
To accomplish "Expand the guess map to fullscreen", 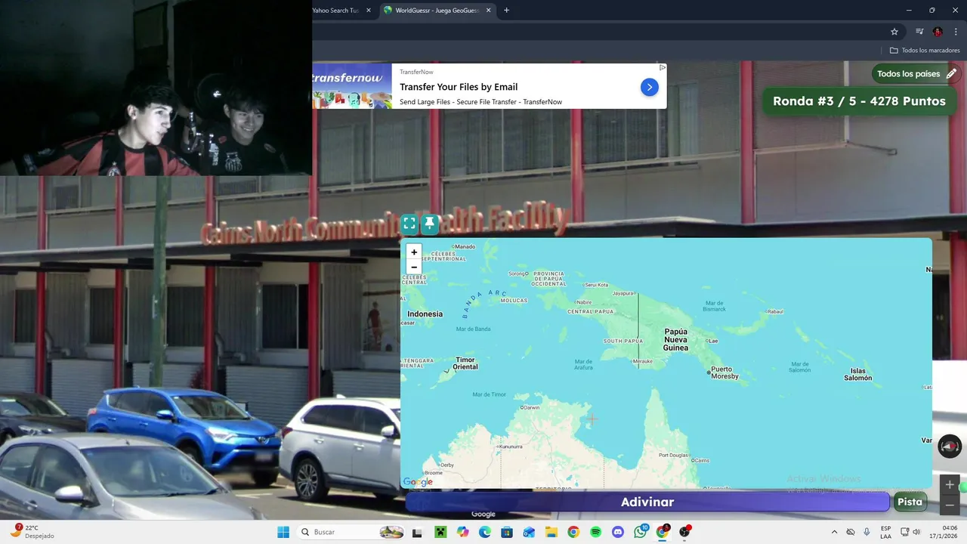I will point(409,224).
